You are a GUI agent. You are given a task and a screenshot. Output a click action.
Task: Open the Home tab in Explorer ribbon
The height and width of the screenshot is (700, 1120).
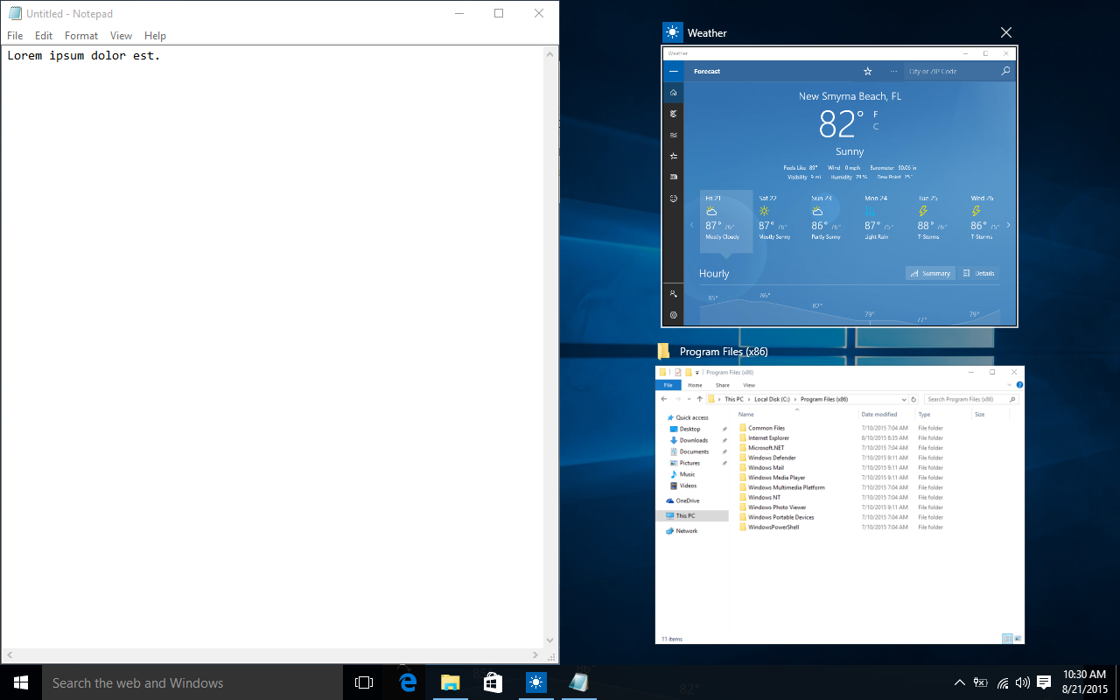click(x=695, y=385)
